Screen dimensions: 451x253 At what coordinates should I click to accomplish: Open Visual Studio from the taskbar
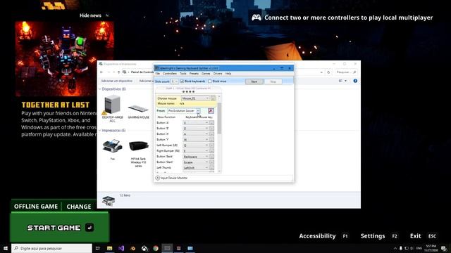[x=121, y=248]
